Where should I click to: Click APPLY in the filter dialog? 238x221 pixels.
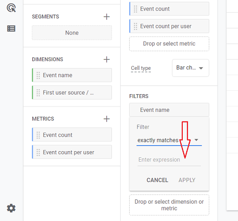coord(187,180)
